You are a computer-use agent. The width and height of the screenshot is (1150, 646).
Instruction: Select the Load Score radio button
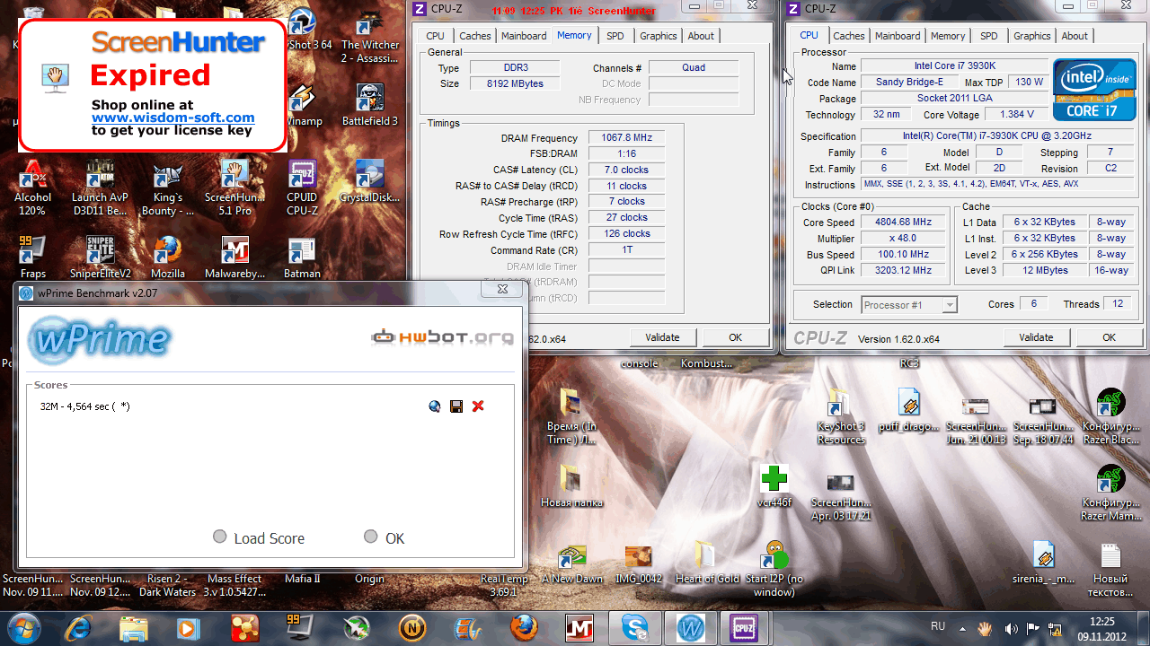point(220,537)
